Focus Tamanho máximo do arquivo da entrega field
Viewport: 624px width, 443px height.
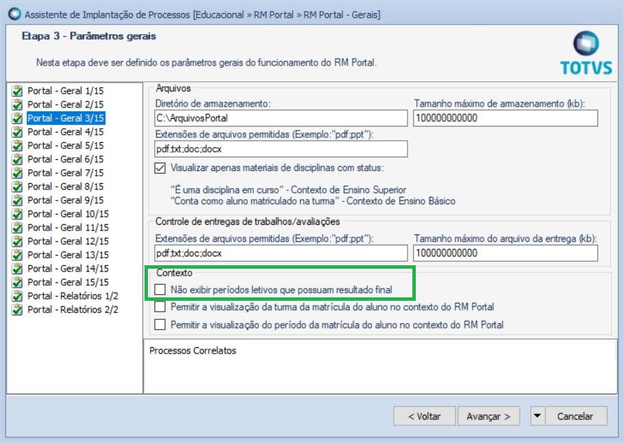pos(506,253)
